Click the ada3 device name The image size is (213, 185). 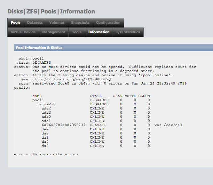click(x=46, y=113)
